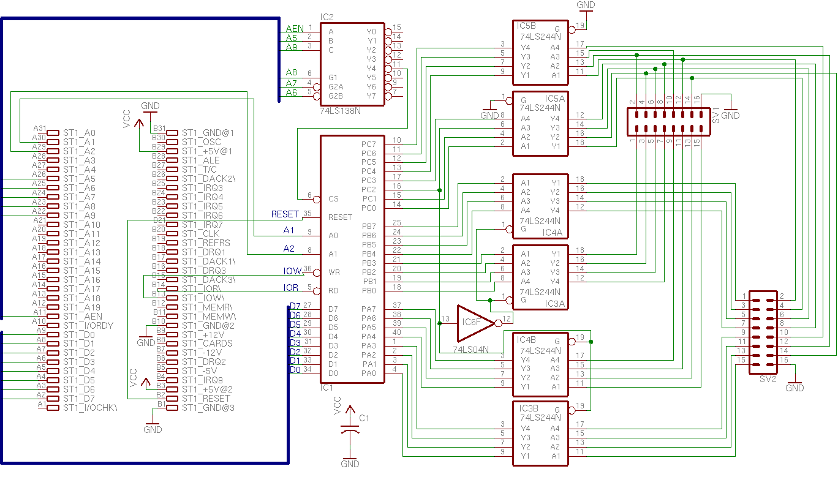Select the IC5B 74LS244N buffer
The image size is (838, 477).
[x=540, y=53]
